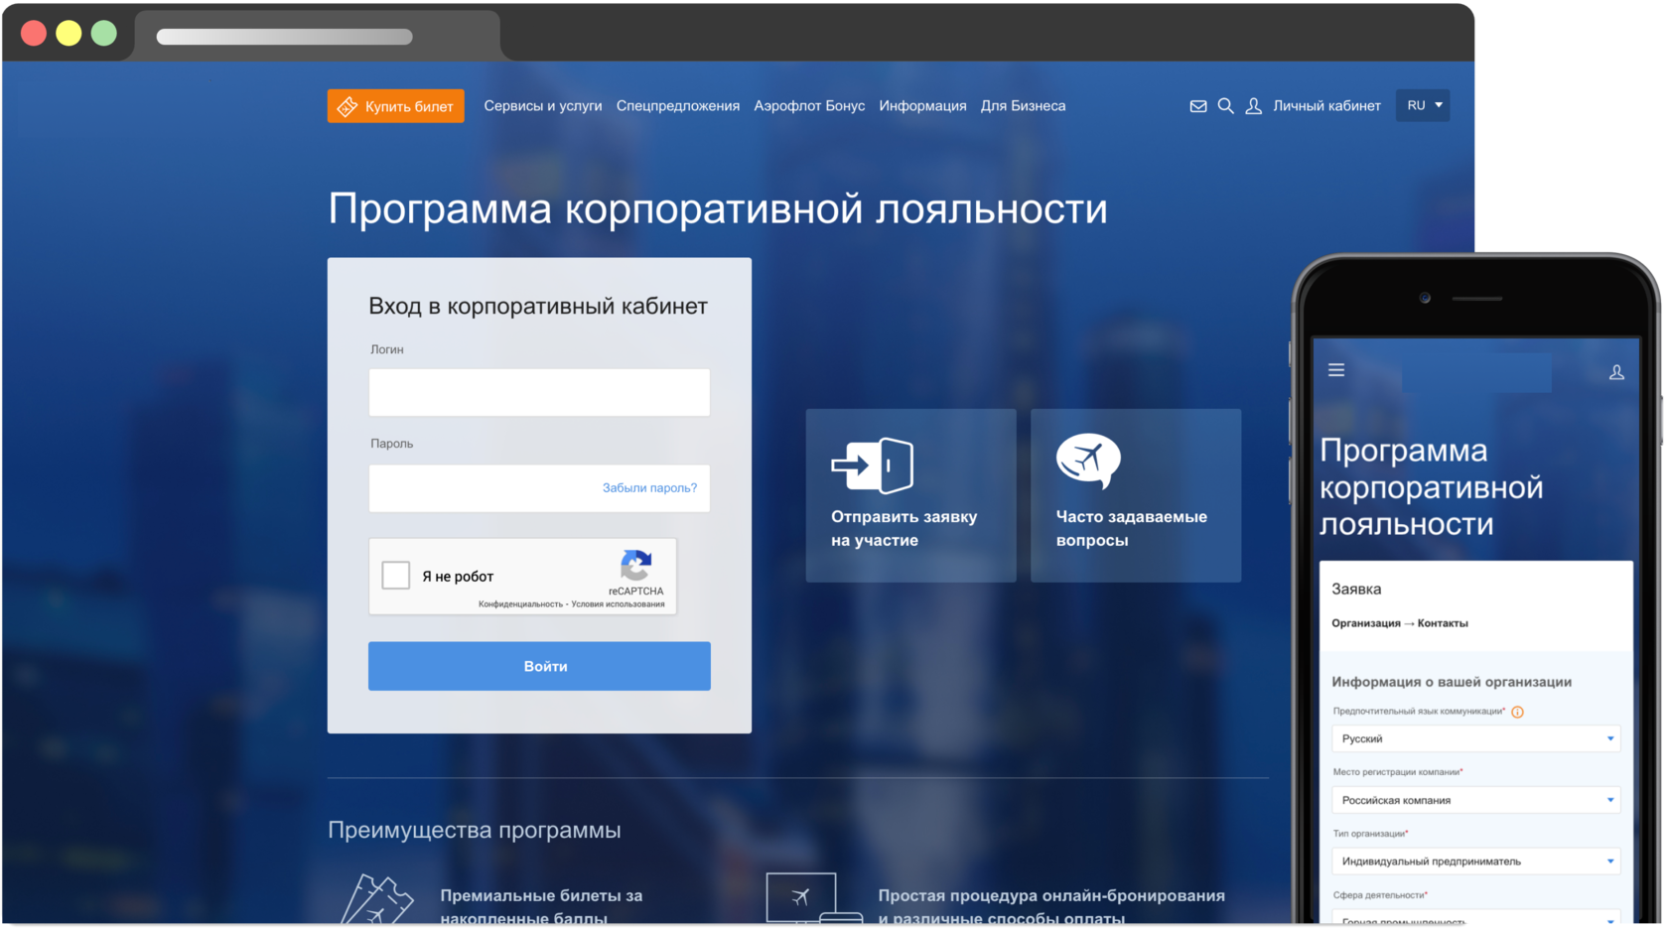Viewport: 1668px width, 928px height.
Task: Click the red close window button
Action: [x=34, y=33]
